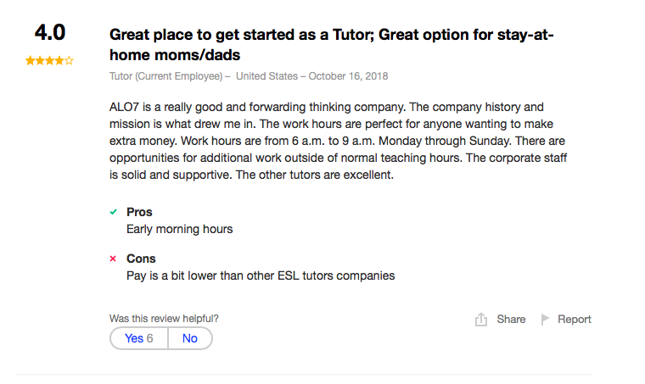The image size is (645, 384).
Task: Click the third rating star
Action: click(x=49, y=61)
